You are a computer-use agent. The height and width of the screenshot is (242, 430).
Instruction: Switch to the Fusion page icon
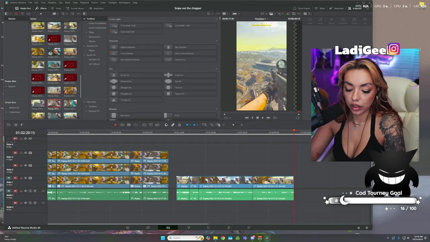188,228
